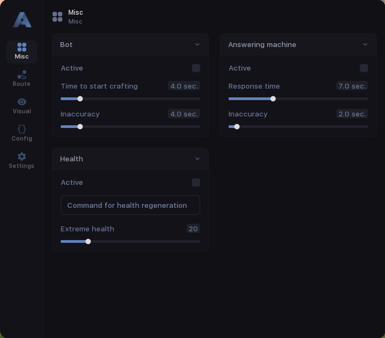The width and height of the screenshot is (385, 338).
Task: Enable the Answering machine Active checkbox
Action: point(364,68)
